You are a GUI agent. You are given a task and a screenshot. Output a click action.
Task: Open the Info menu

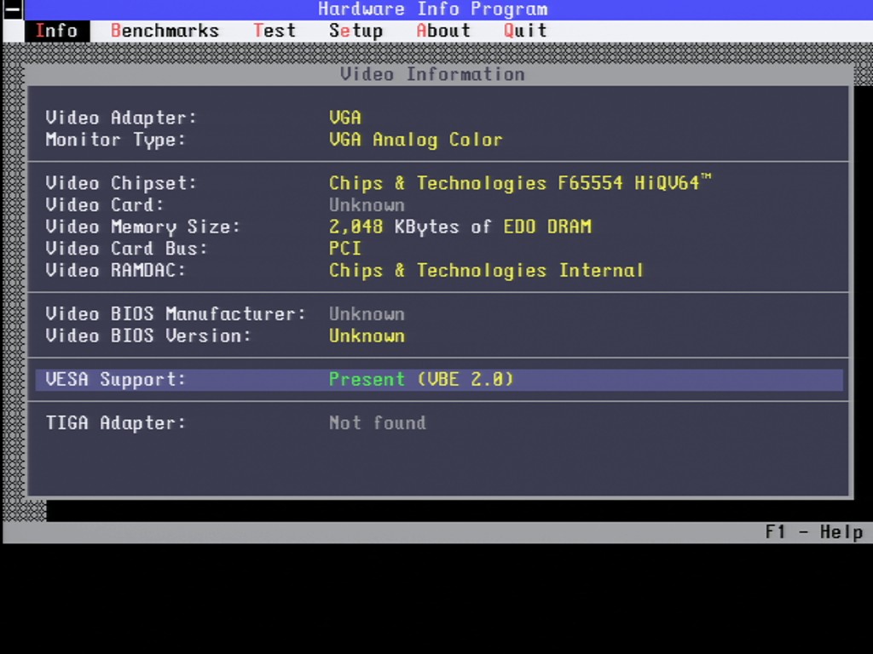(x=57, y=32)
